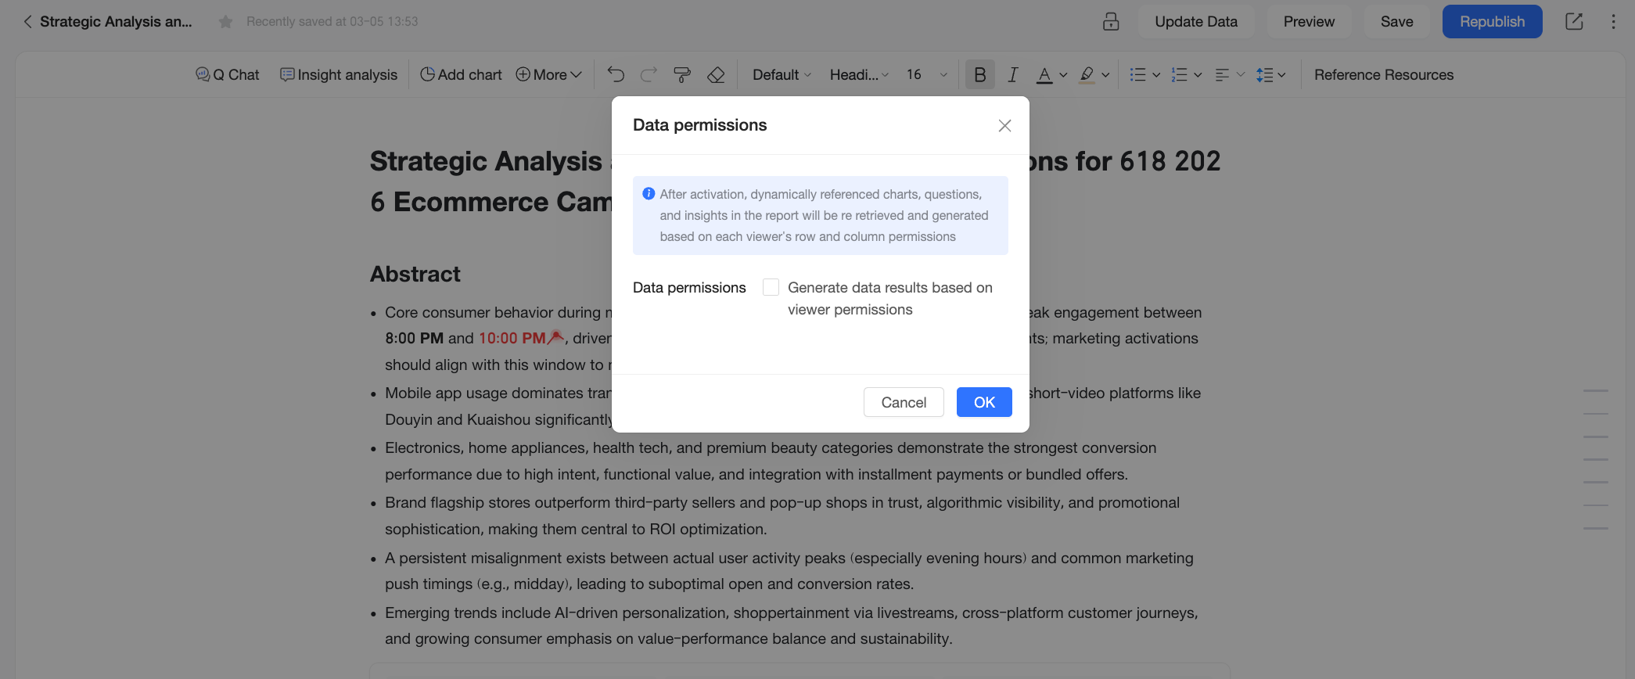The height and width of the screenshot is (679, 1635).
Task: Open Reference Resources panel
Action: 1384,74
